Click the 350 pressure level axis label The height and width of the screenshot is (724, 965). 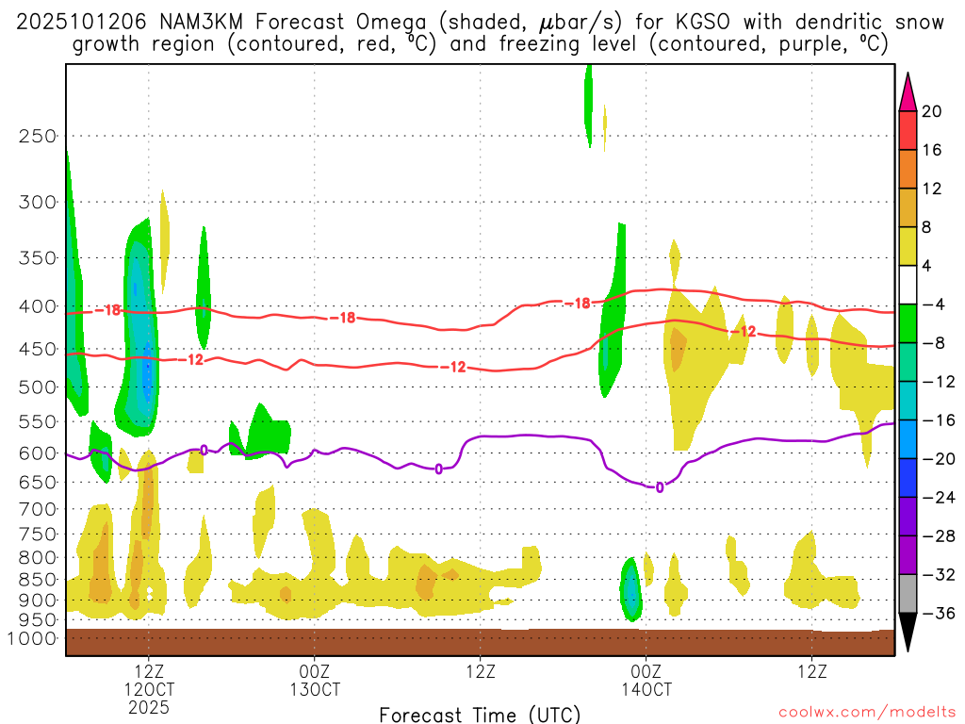tap(38, 258)
